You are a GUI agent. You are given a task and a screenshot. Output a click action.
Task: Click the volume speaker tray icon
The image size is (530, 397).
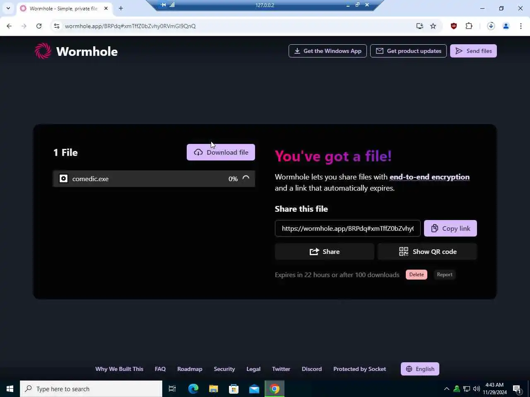click(x=477, y=389)
